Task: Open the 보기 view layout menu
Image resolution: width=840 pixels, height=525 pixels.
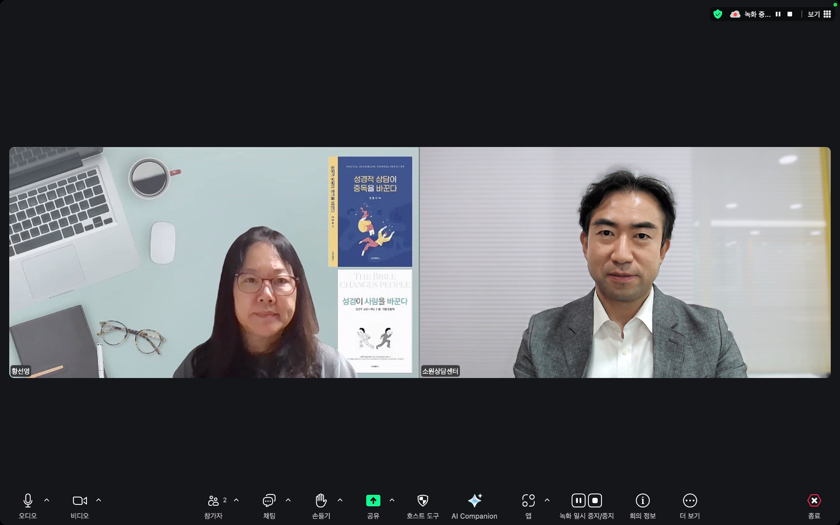Action: click(819, 14)
